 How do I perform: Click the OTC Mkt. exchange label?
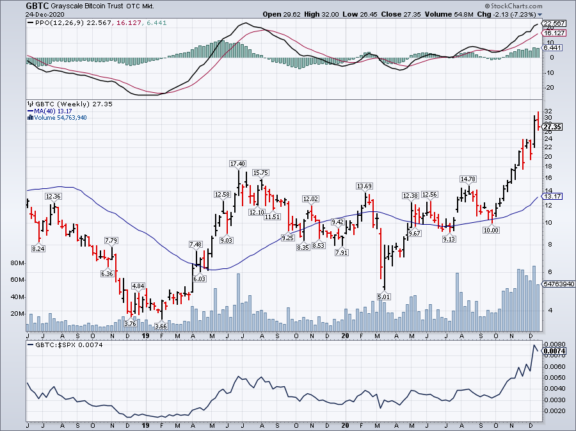tap(141, 6)
